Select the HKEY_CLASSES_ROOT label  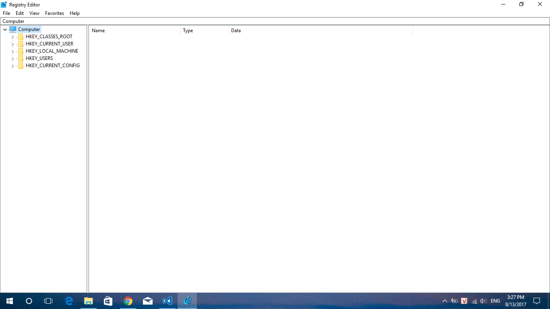click(x=49, y=37)
